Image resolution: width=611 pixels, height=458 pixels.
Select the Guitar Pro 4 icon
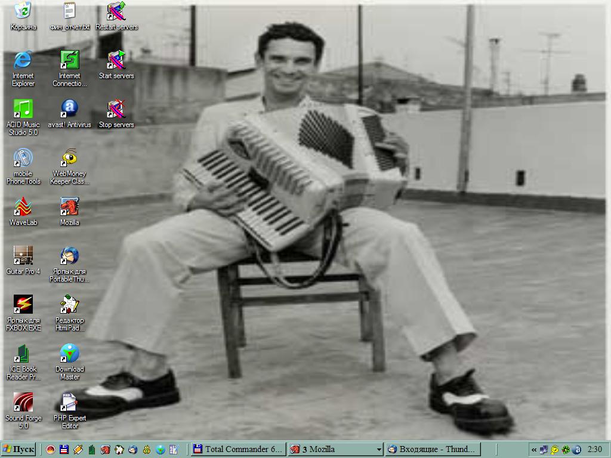23,256
